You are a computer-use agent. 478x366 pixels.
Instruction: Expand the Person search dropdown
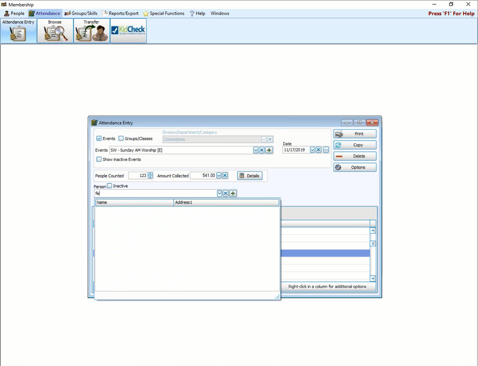219,193
